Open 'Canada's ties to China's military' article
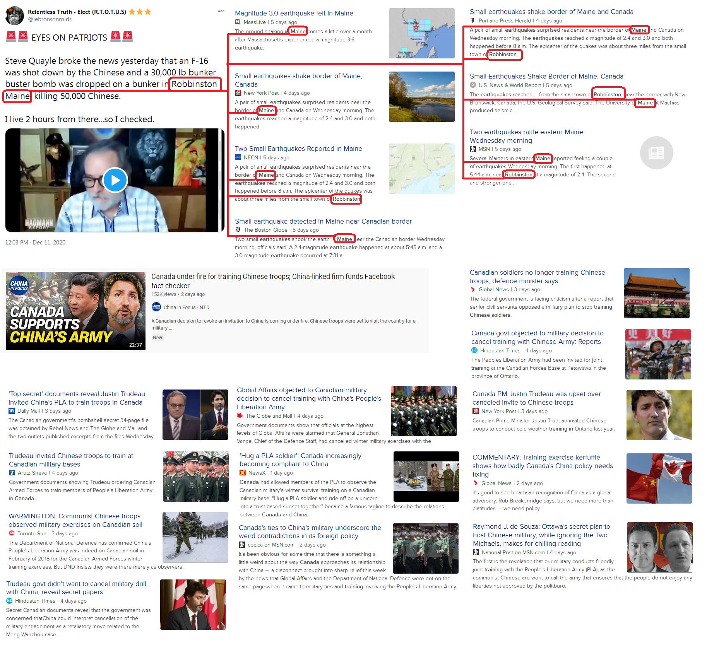 pyautogui.click(x=310, y=532)
